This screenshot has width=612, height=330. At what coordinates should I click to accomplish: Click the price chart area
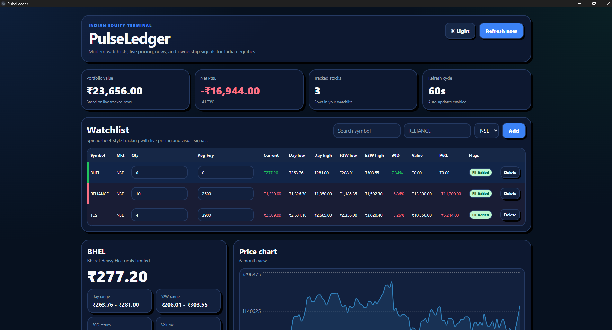[382, 299]
